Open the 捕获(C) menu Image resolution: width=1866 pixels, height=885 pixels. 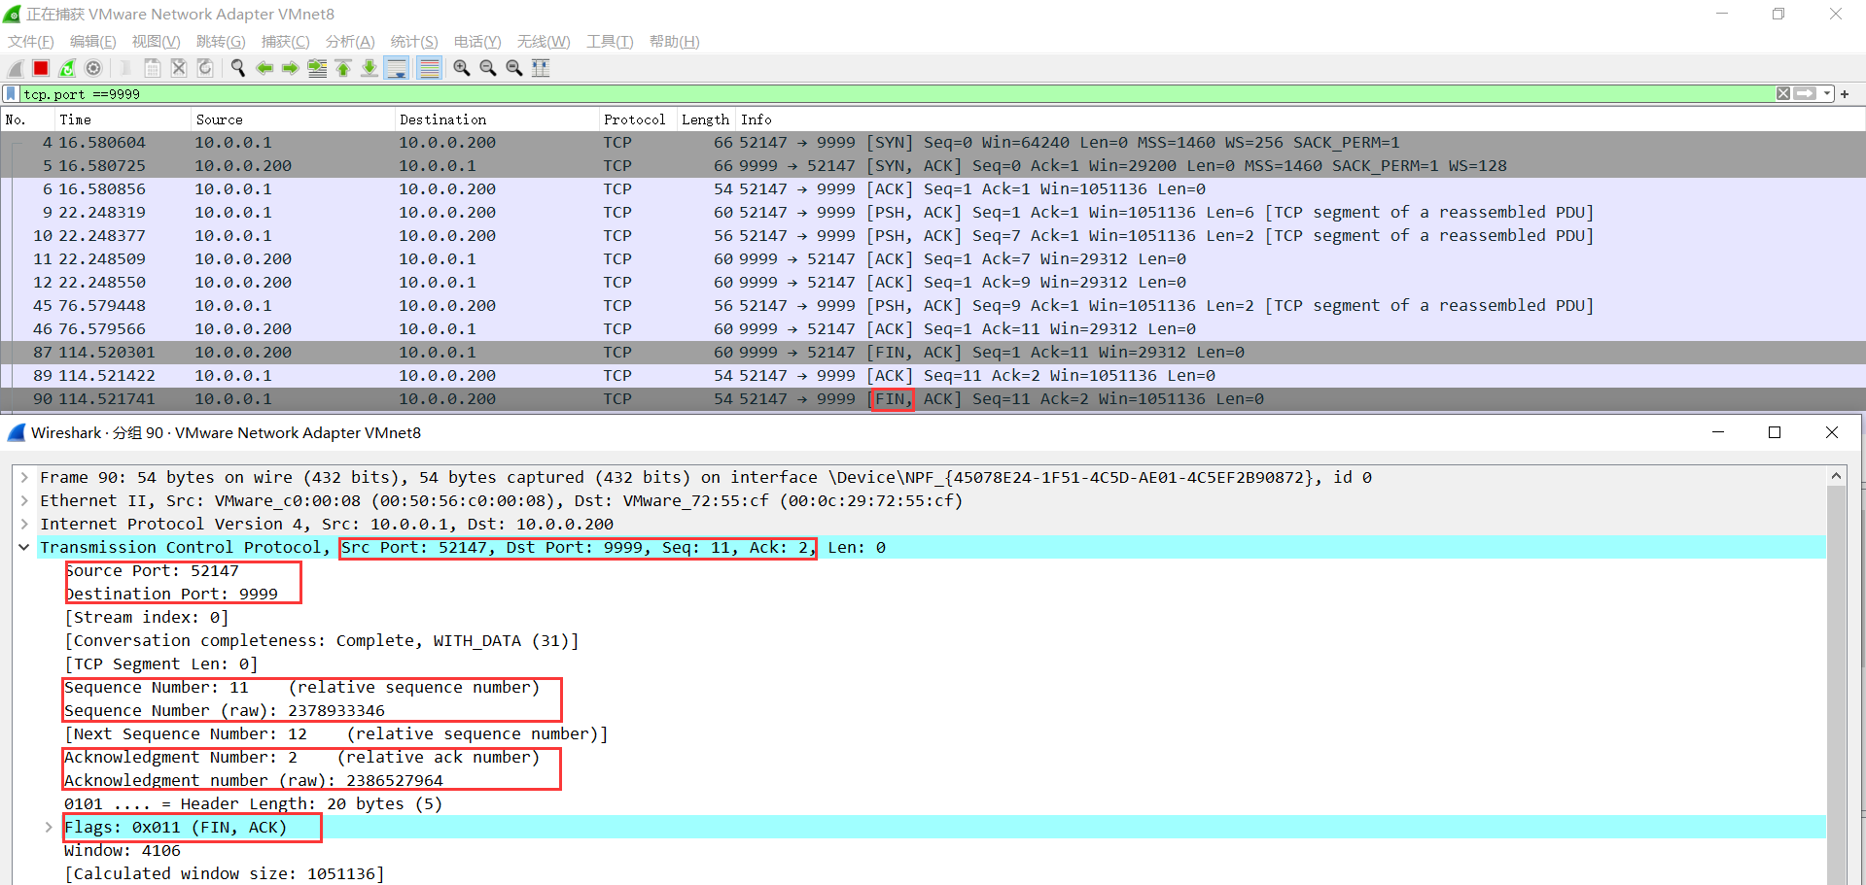[x=286, y=42]
